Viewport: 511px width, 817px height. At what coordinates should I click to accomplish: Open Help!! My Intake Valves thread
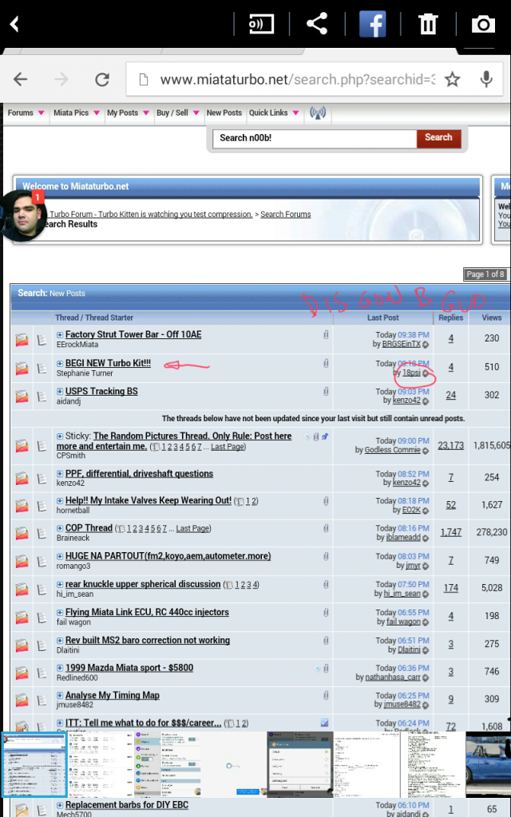pyautogui.click(x=148, y=500)
